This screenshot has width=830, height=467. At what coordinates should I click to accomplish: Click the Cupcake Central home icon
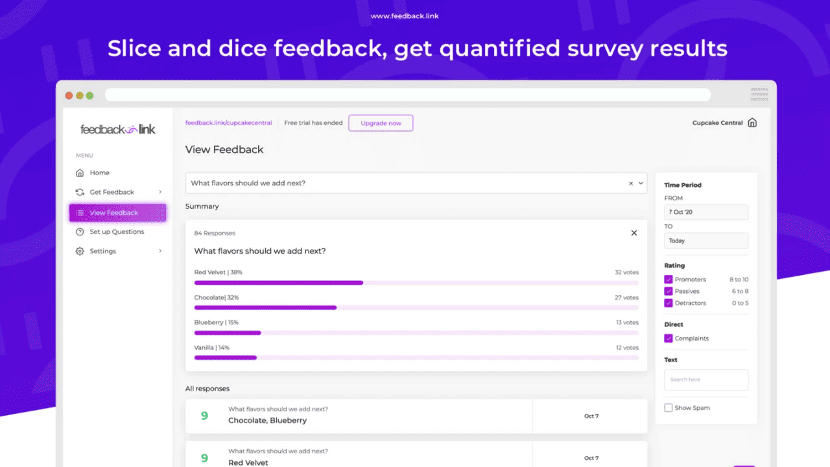pos(752,123)
